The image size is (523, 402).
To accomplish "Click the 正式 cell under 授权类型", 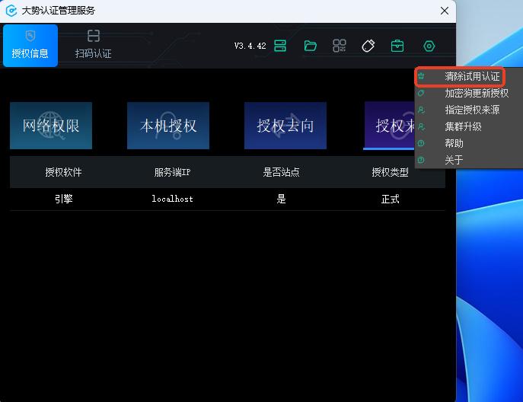I will tap(390, 199).
